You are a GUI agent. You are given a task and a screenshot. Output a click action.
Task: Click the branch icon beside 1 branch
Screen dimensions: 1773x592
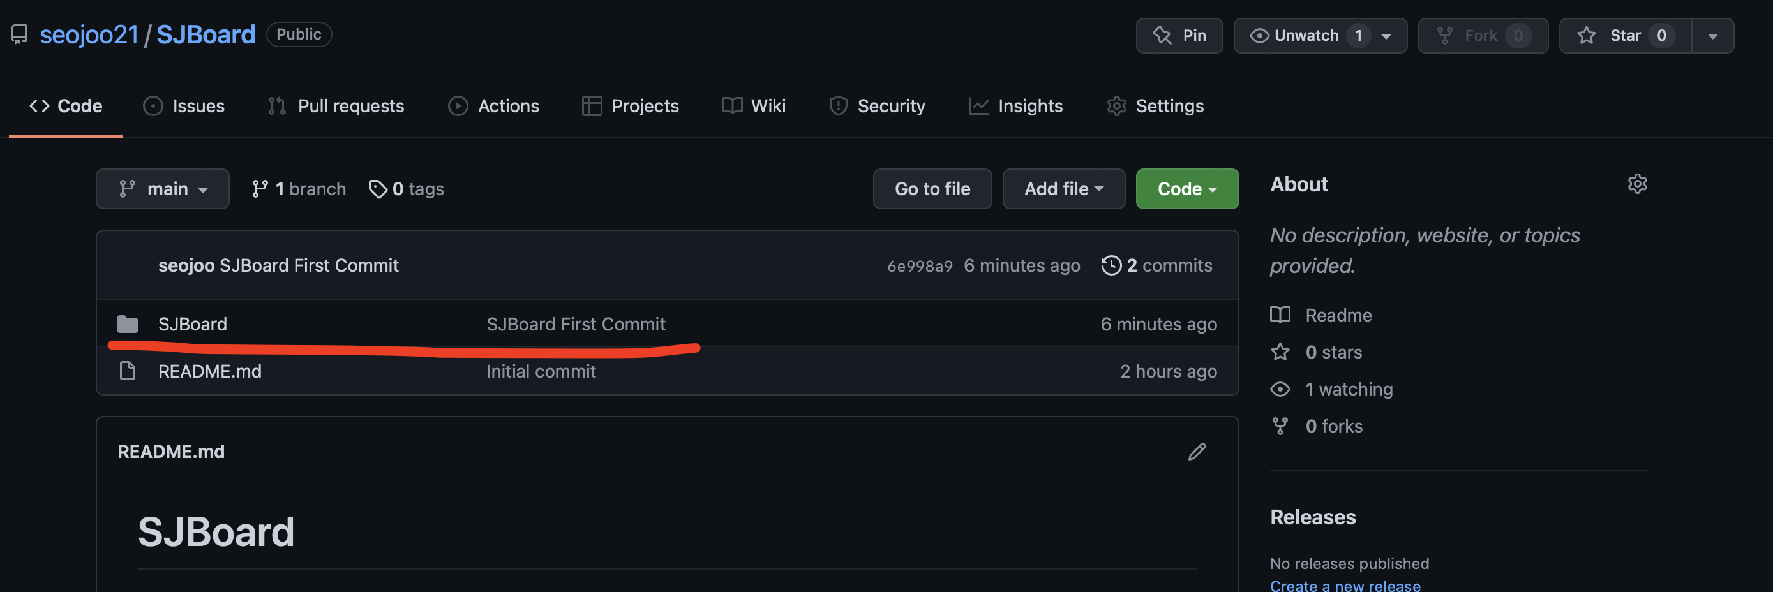(x=260, y=188)
